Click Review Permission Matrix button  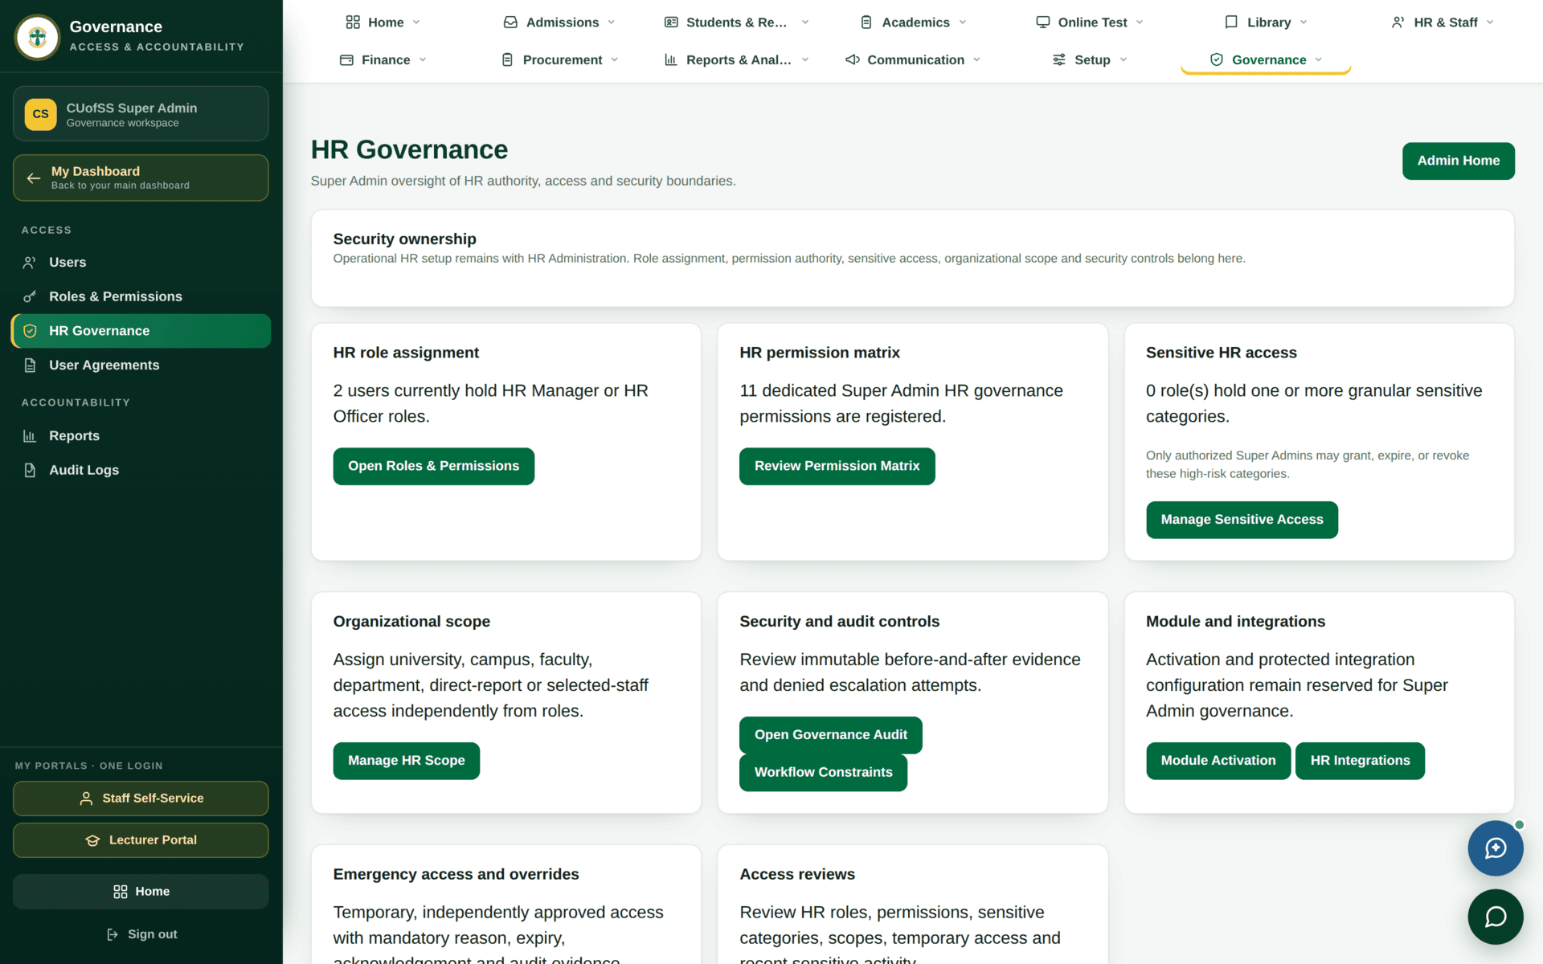837,466
